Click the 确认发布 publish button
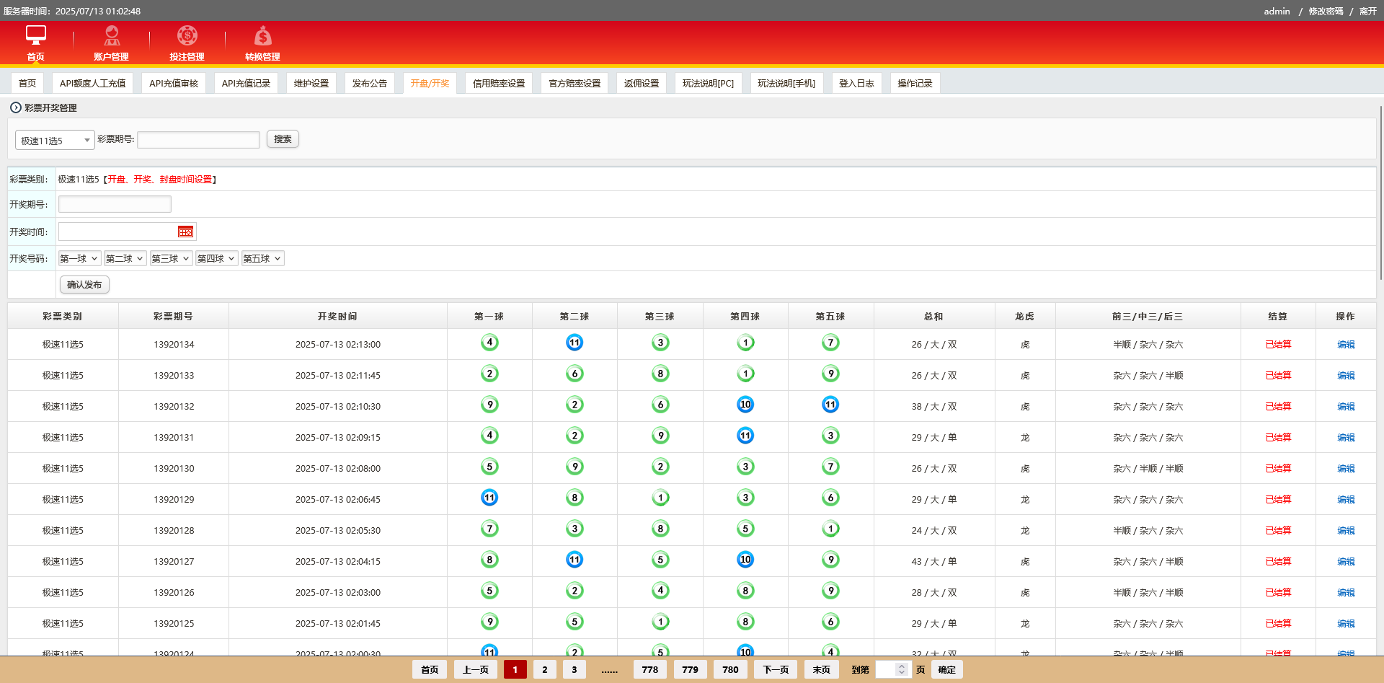 pyautogui.click(x=84, y=285)
